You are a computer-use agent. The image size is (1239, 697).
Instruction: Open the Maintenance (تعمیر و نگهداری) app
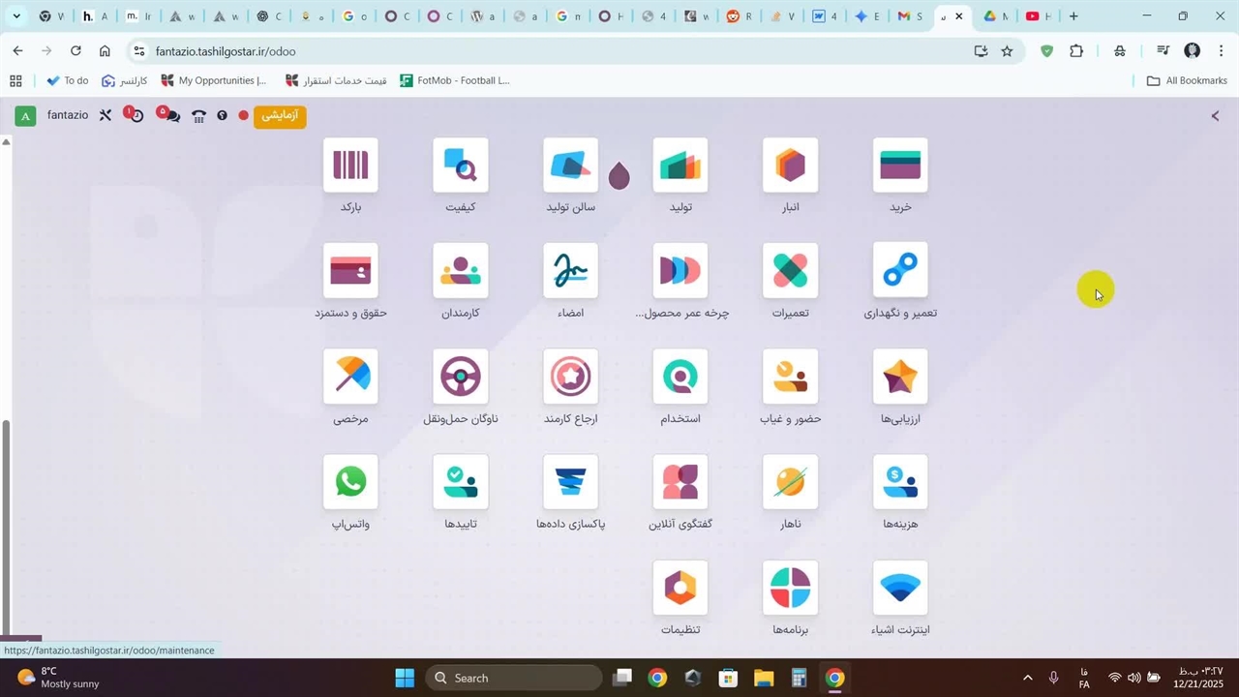(900, 271)
